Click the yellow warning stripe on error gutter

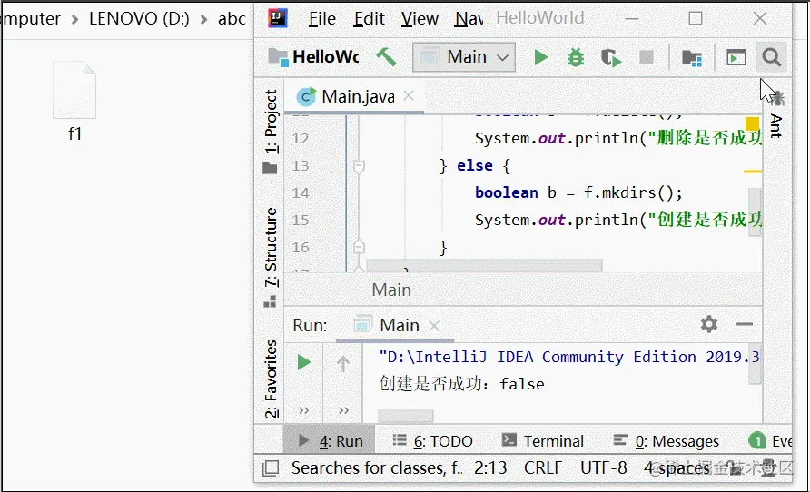click(753, 171)
